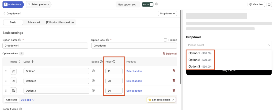Expand Edit extra details menu
Image resolution: width=274 pixels, height=110 pixels.
coord(161,100)
